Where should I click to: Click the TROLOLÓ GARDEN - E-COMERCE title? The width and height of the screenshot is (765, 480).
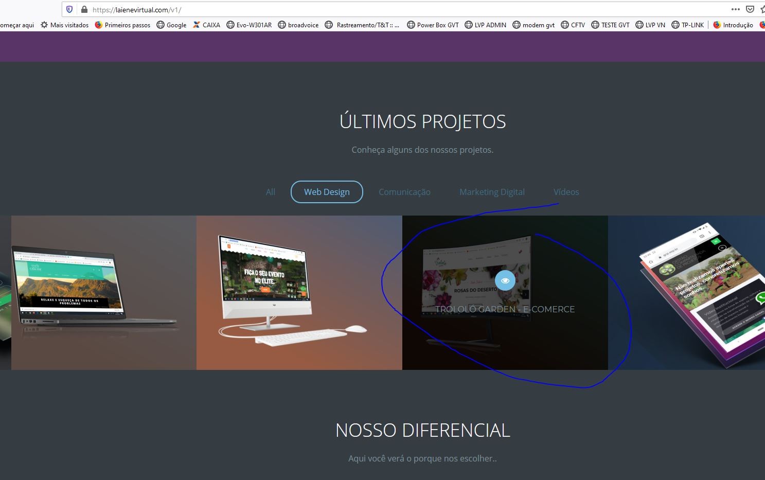point(505,309)
